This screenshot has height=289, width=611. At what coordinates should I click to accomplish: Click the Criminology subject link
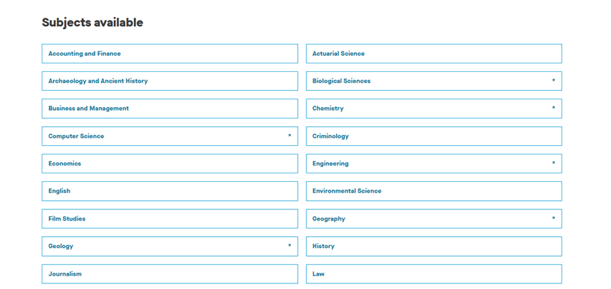point(434,136)
